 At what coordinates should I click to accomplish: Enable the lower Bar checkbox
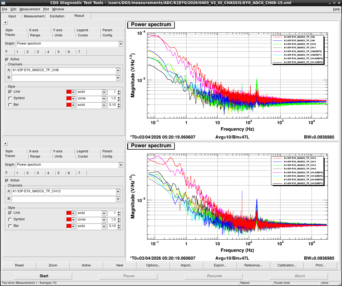pyautogui.click(x=10, y=226)
